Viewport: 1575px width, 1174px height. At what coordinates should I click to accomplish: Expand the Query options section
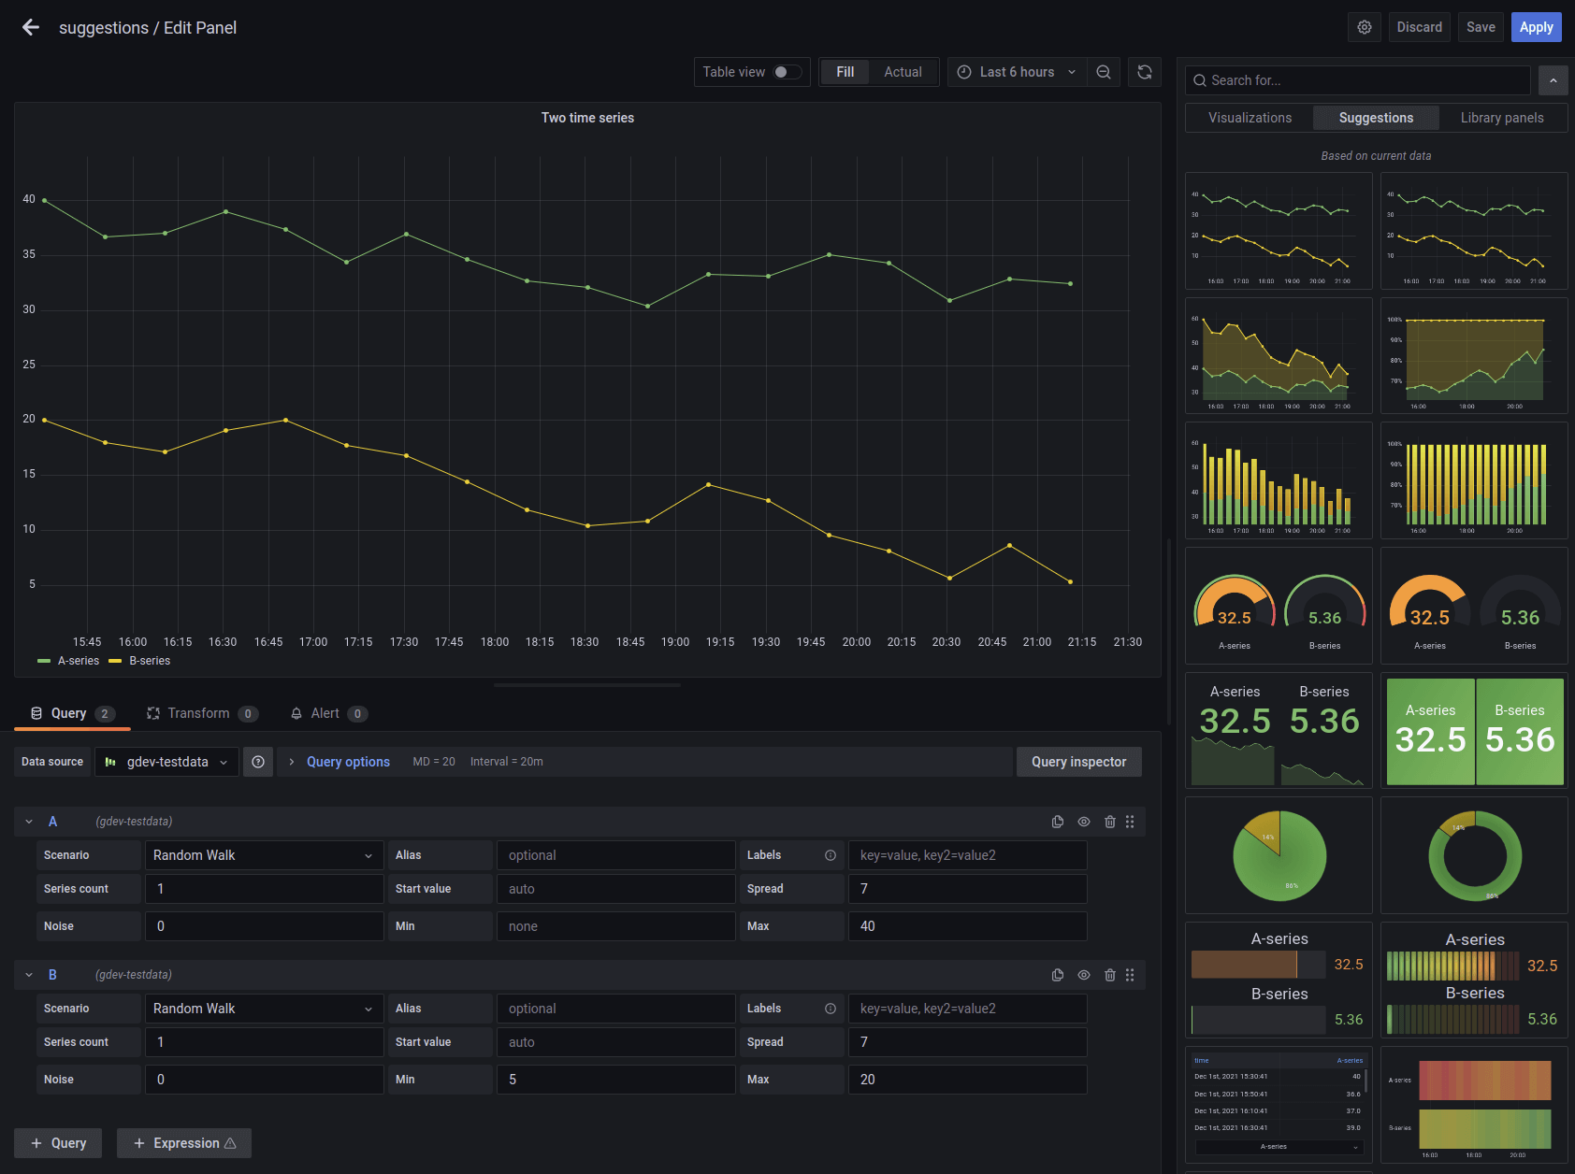[347, 762]
